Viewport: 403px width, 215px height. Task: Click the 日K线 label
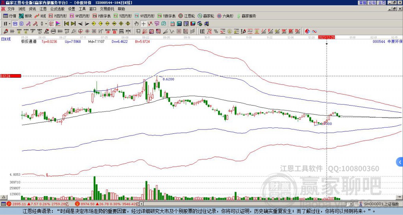[6, 39]
